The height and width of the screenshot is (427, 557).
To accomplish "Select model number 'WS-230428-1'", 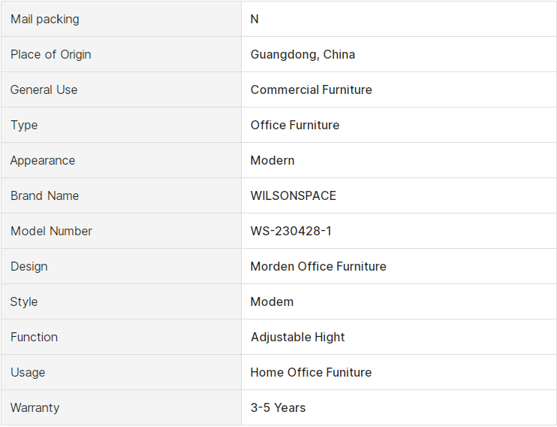I will click(x=291, y=231).
